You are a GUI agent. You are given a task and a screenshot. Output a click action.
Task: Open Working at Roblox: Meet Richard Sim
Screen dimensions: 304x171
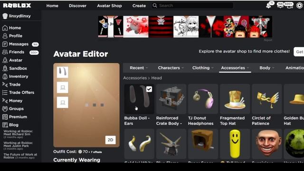[x=18, y=134]
